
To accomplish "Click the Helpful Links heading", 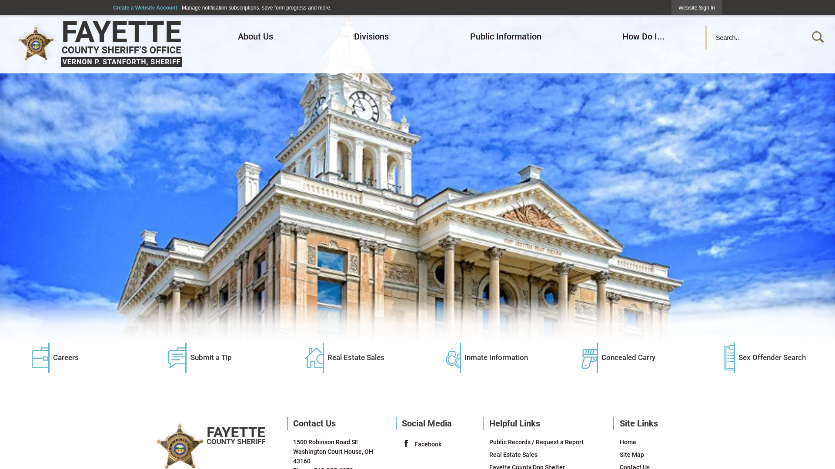I will point(514,423).
